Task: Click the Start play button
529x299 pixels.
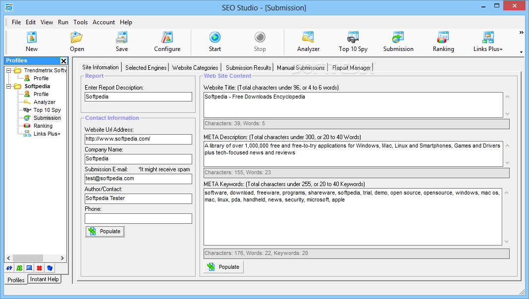Action: (215, 42)
